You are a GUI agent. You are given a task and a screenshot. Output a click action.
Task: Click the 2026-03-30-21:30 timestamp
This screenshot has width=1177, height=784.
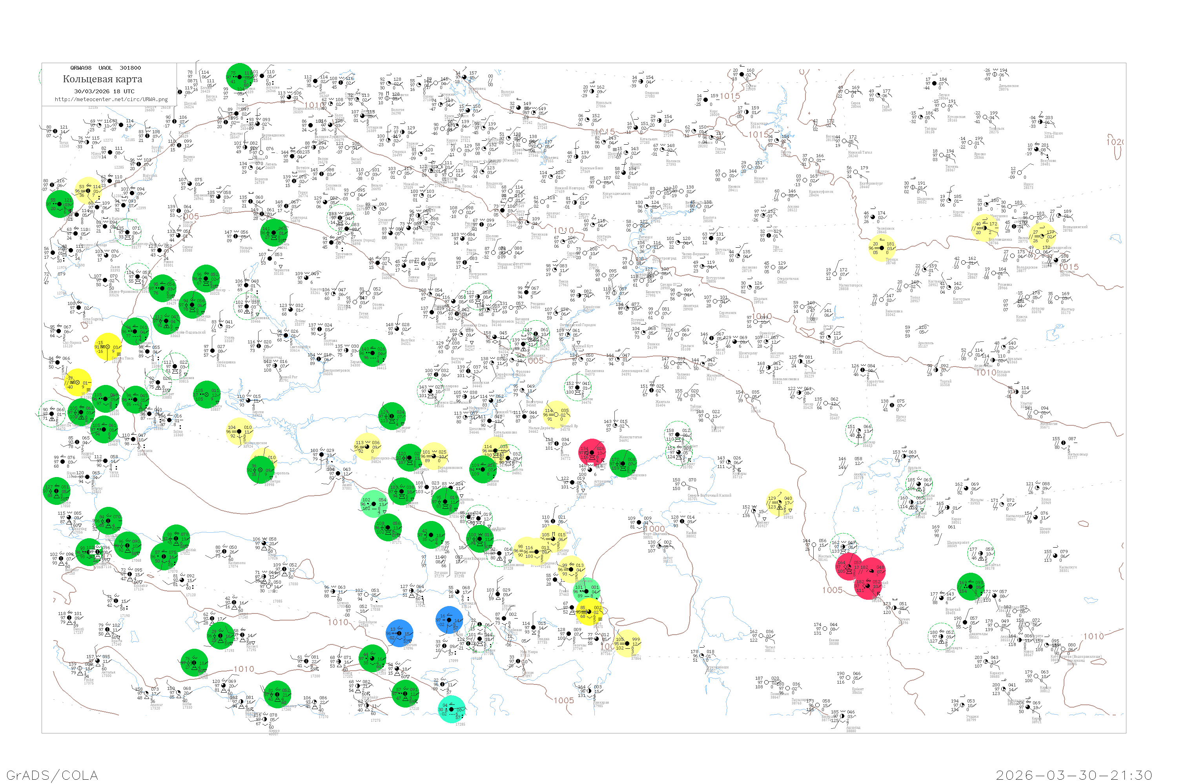[x=1074, y=775]
